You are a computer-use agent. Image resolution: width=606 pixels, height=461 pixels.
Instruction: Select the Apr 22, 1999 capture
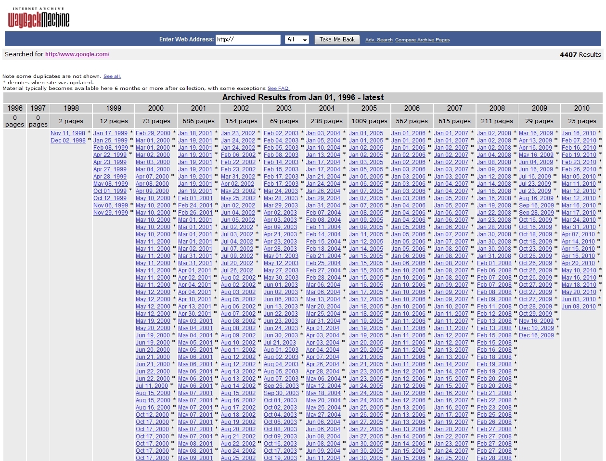tap(110, 155)
